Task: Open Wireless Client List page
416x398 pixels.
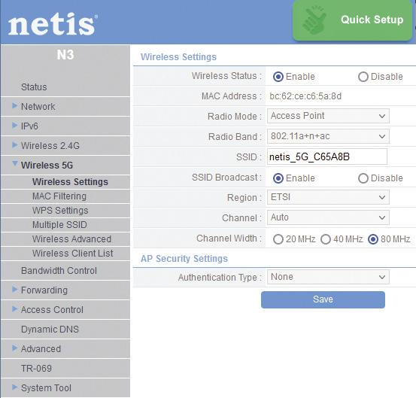Action: 73,254
